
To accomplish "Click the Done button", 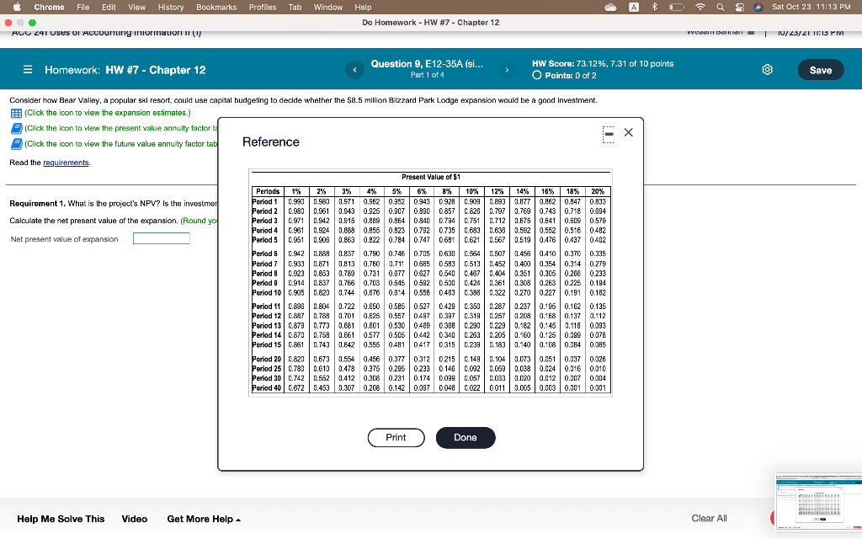I will coord(466,437).
